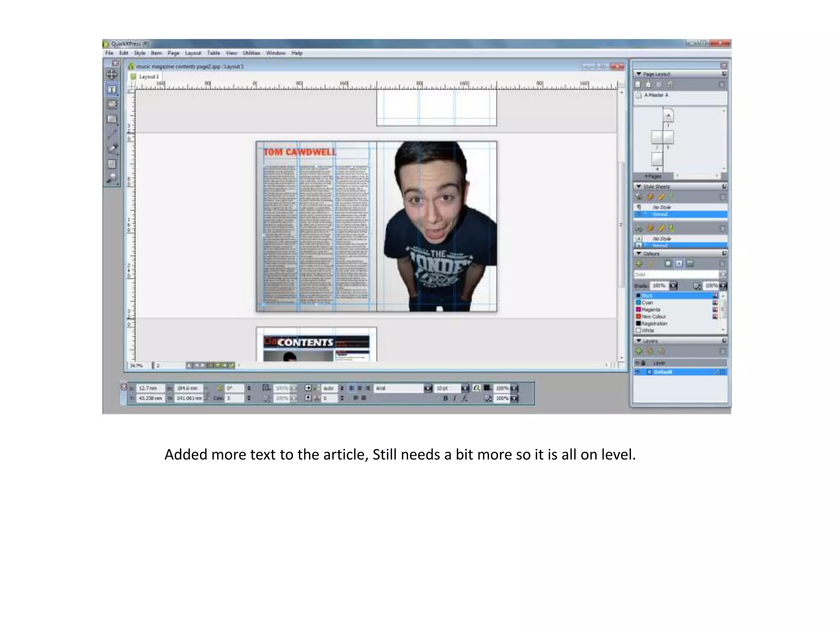Select the background colour icon in Colours panel
This screenshot has height=629, width=839.
[x=690, y=264]
